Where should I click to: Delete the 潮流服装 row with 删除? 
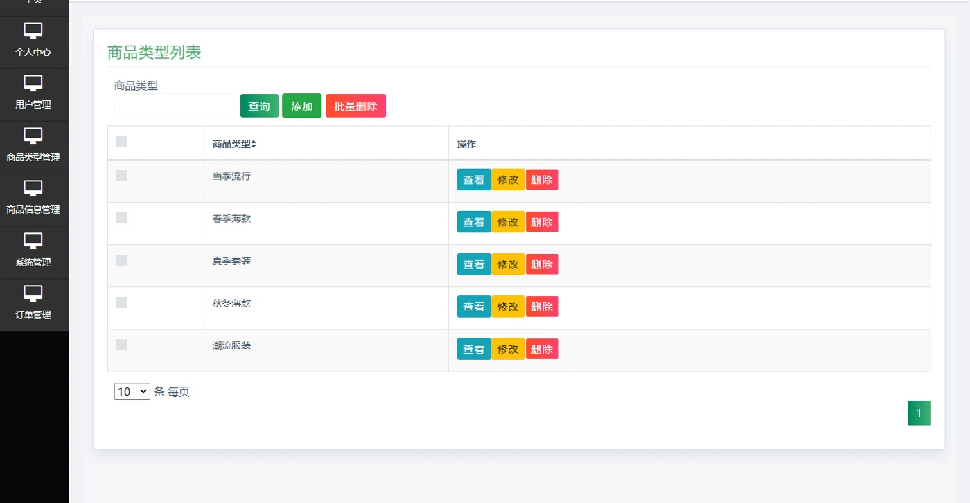pyautogui.click(x=542, y=349)
